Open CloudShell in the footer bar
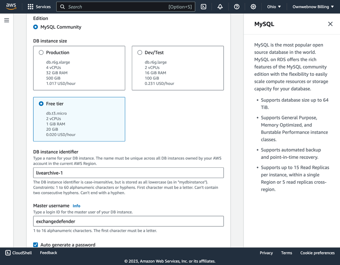This screenshot has width=340, height=265. pos(19,253)
